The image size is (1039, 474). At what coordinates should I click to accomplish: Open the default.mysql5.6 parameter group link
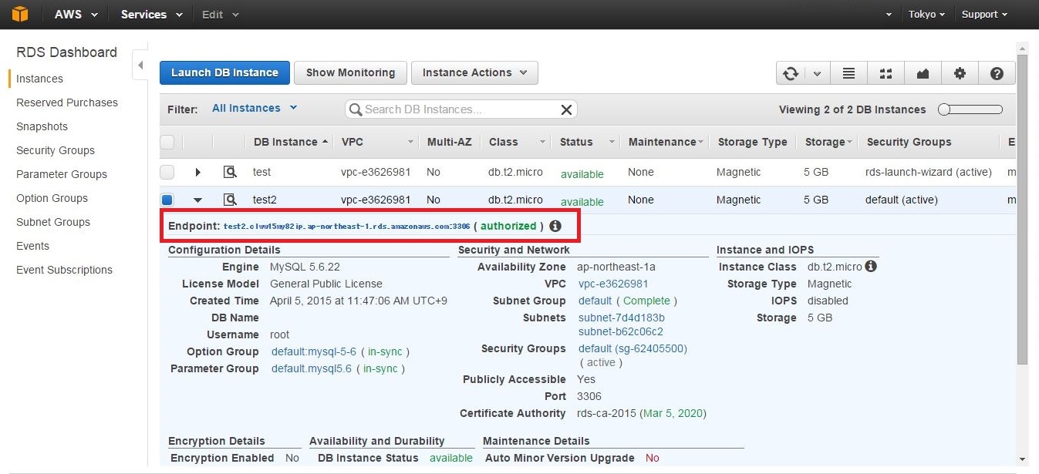click(x=312, y=368)
